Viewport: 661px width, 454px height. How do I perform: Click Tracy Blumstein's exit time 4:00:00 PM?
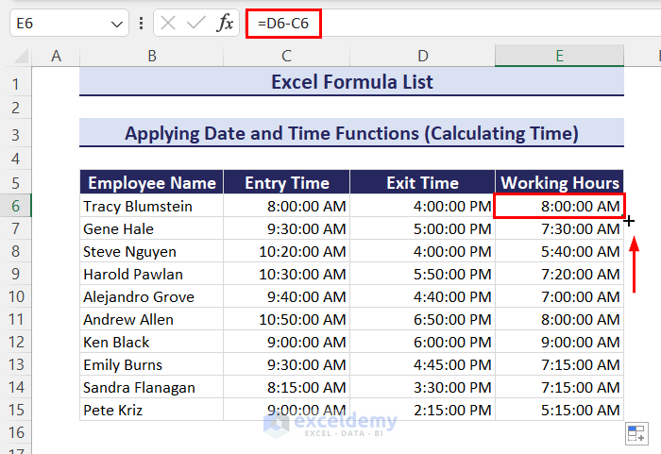click(422, 206)
